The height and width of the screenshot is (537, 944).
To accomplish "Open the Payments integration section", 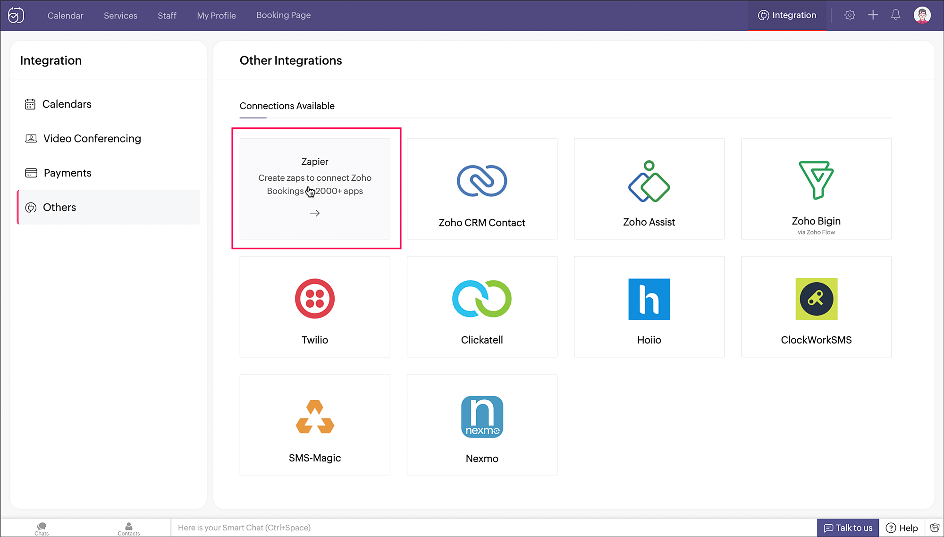I will 67,173.
